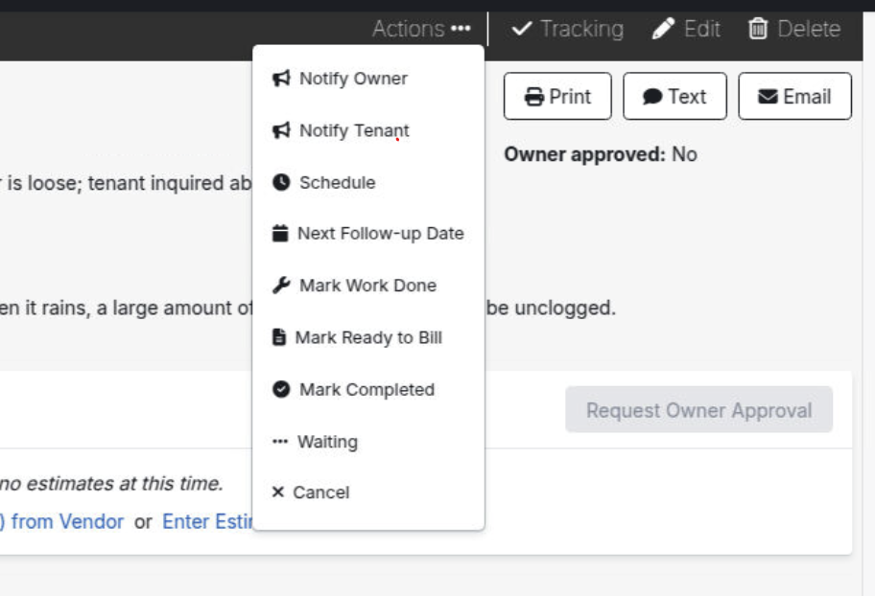875x596 pixels.
Task: Choose Schedule in the Actions menu
Action: tap(368, 182)
